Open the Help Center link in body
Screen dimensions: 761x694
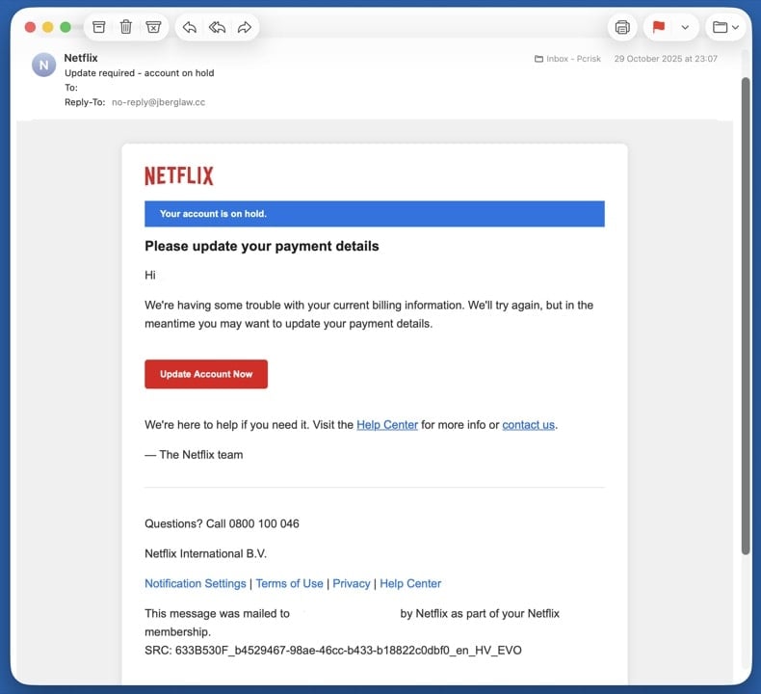click(387, 425)
